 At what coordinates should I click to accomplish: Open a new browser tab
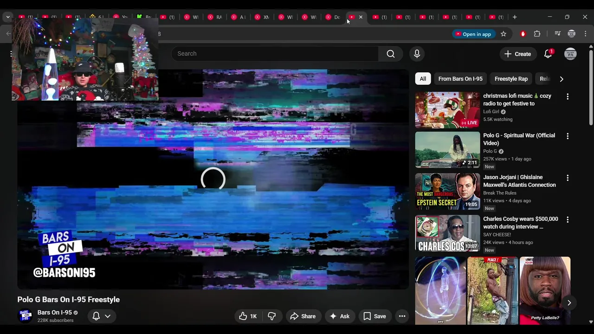pyautogui.click(x=515, y=17)
